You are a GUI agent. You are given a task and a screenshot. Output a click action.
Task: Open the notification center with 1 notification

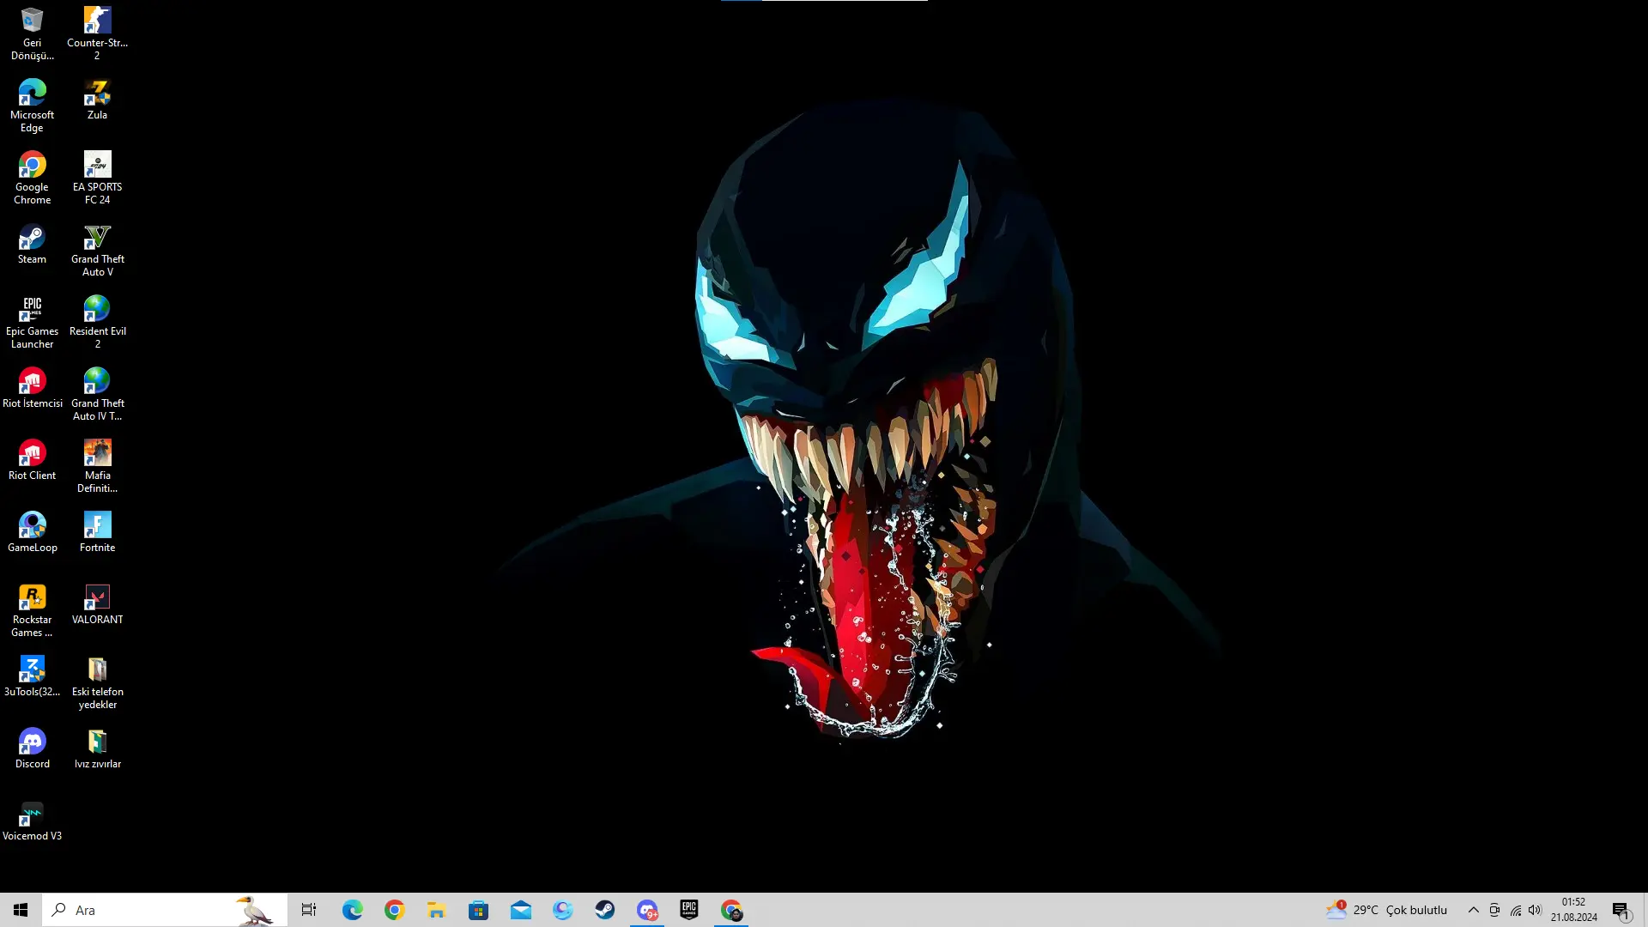[x=1621, y=910]
